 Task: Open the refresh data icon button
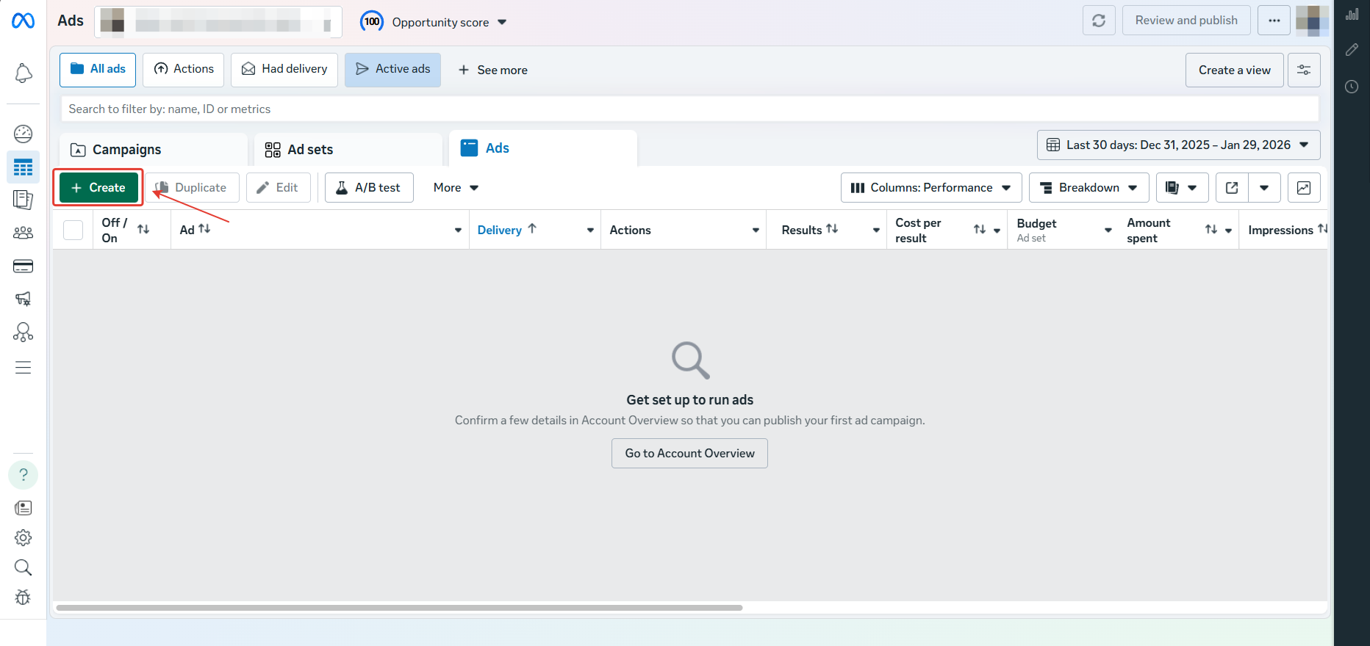1099,21
